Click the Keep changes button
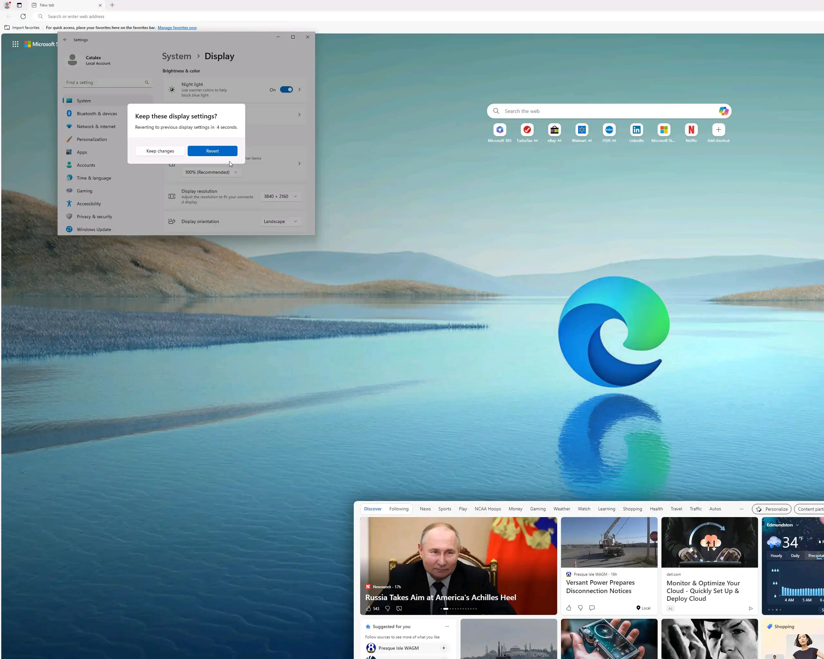 click(x=160, y=151)
